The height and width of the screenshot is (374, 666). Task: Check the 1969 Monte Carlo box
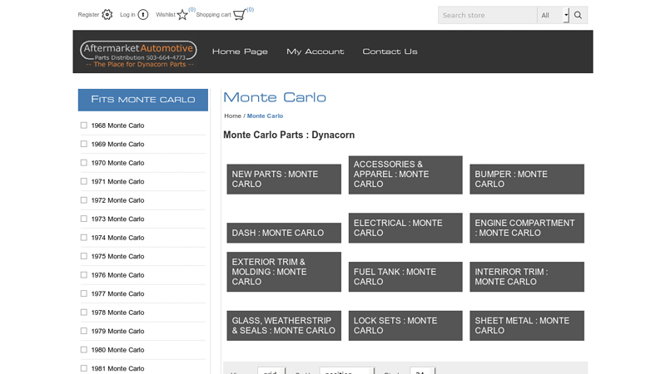84,144
